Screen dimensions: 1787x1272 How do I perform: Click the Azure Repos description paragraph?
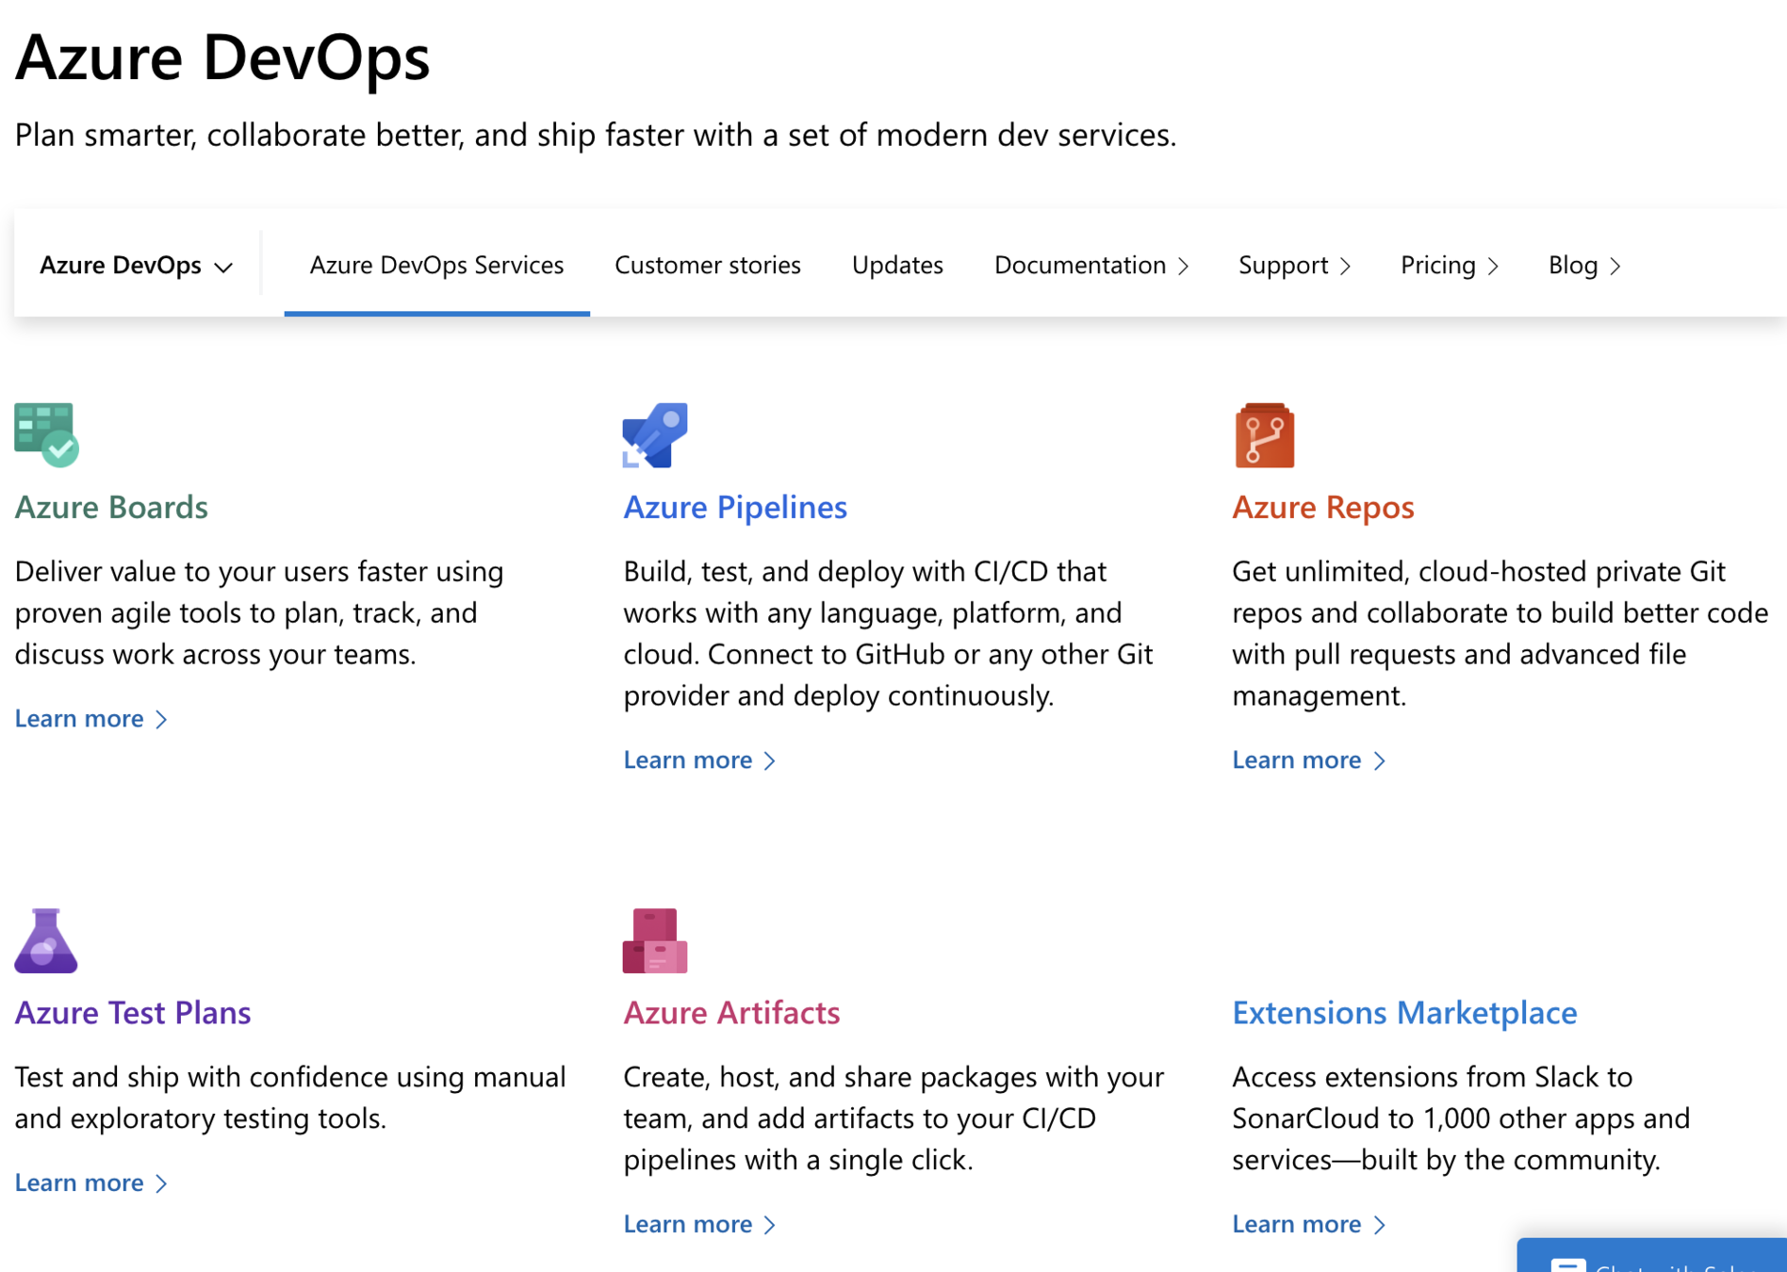click(x=1500, y=633)
